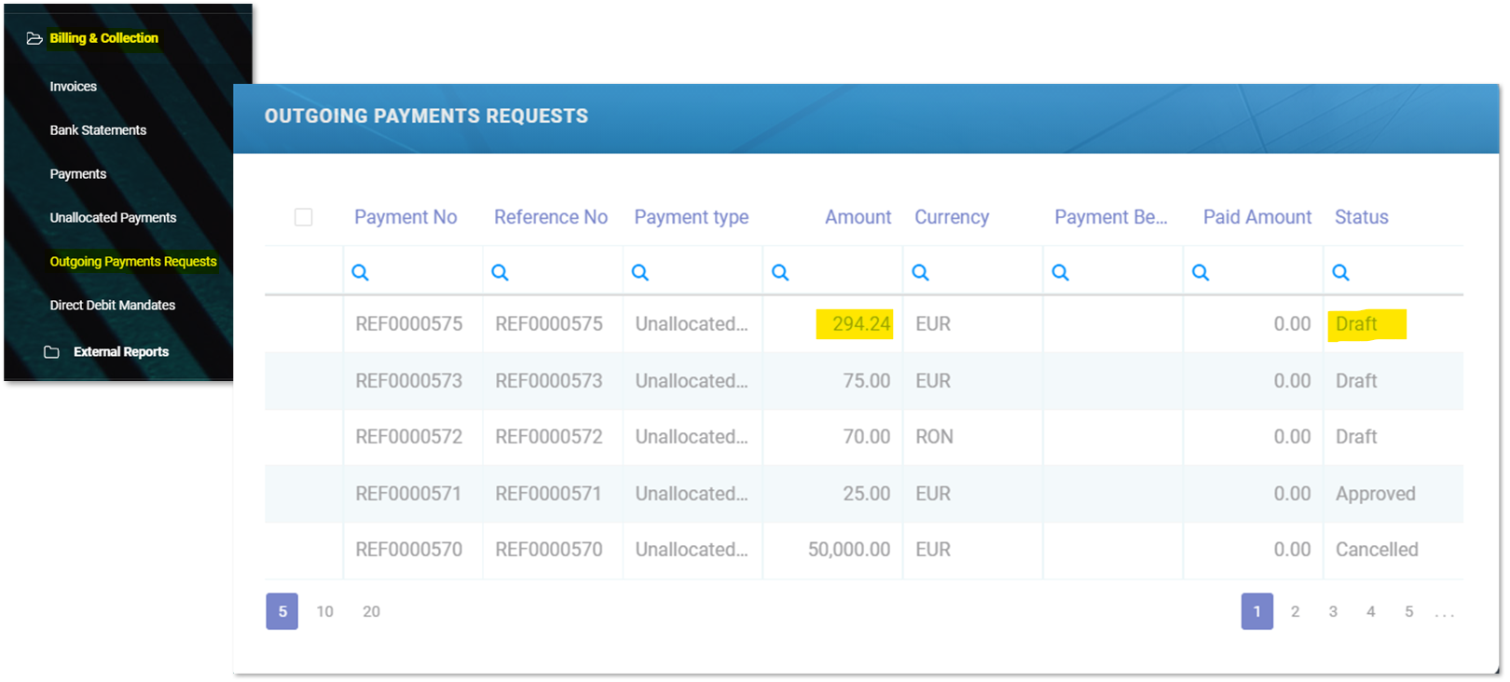Sort by the Amount column header
This screenshot has width=1510, height=682.
858,217
